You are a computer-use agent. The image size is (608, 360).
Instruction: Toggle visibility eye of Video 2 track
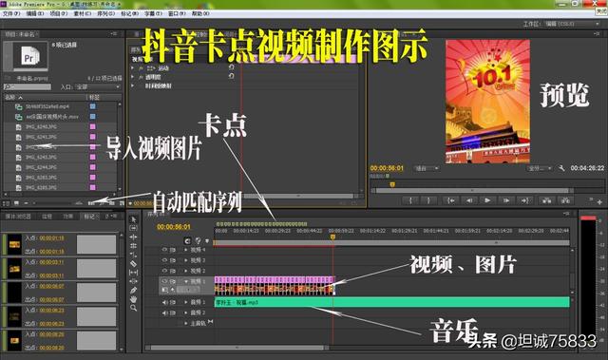[164, 271]
